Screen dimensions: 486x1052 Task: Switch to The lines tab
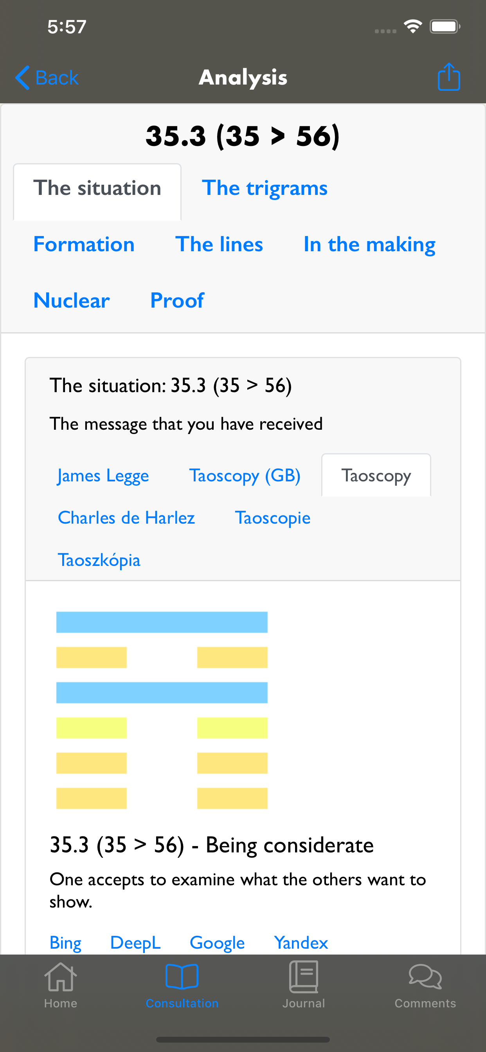pos(219,245)
